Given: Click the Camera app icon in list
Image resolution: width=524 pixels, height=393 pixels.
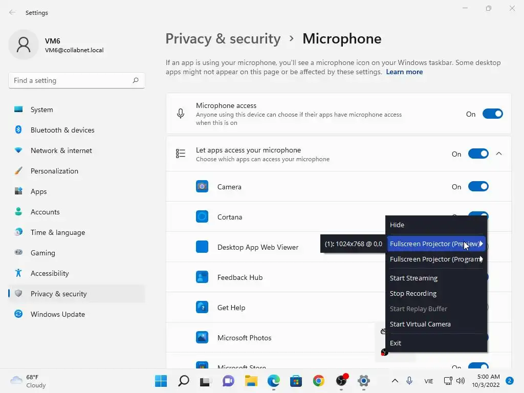Looking at the screenshot, I should [202, 186].
